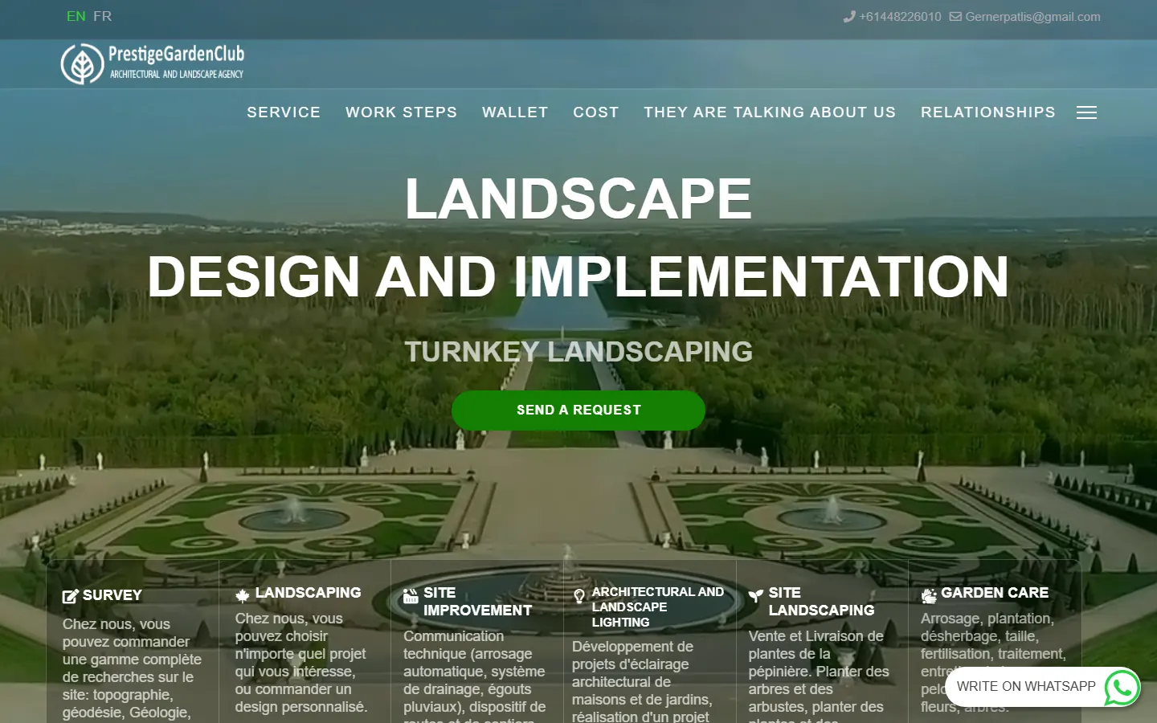Click the Survey pencil-edit icon
Viewport: 1157px width, 723px height.
coord(71,596)
